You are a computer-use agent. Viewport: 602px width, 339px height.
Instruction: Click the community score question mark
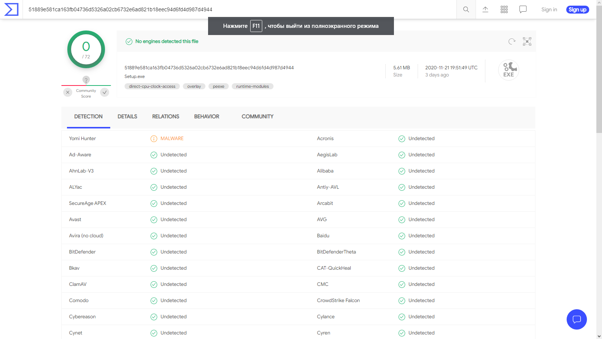point(86,80)
